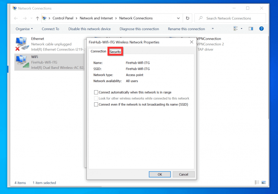The height and width of the screenshot is (194, 278).
Task: Click Diagnose this connection
Action: (x=139, y=29)
